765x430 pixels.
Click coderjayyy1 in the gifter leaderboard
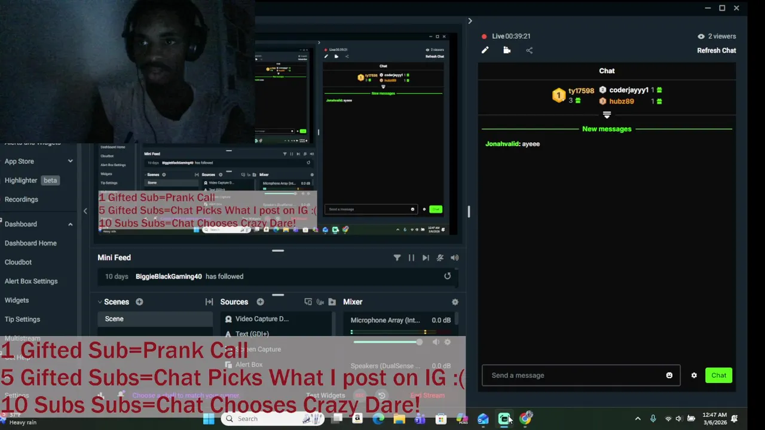(629, 90)
